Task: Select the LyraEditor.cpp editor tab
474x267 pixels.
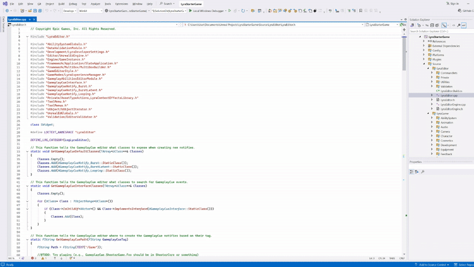Action: pyautogui.click(x=18, y=19)
